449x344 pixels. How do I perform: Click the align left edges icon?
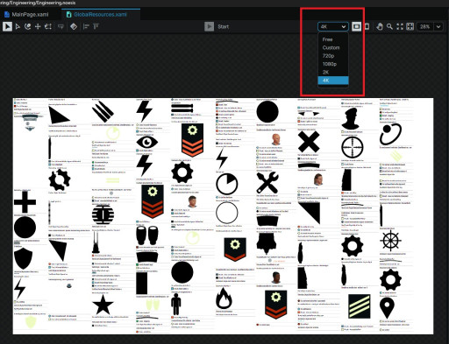point(86,26)
